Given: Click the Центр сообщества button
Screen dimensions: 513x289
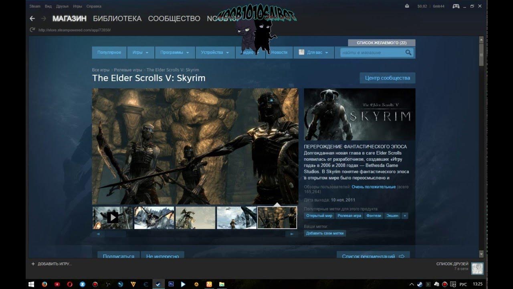Looking at the screenshot, I should (x=388, y=78).
